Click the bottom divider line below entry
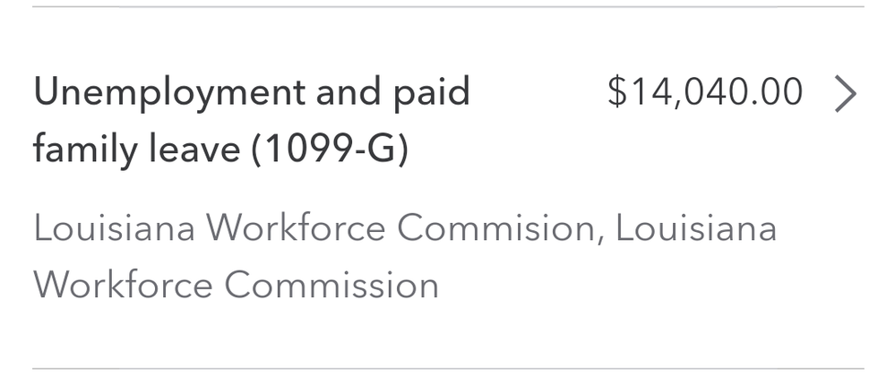The width and height of the screenshot is (895, 377). click(x=448, y=368)
